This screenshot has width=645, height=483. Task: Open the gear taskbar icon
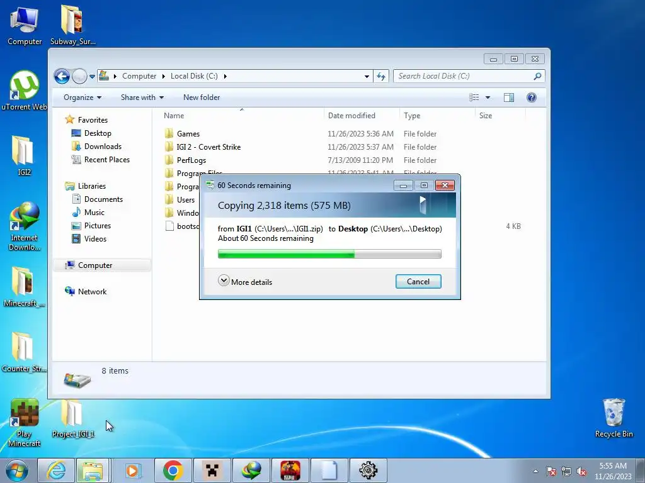pos(368,470)
